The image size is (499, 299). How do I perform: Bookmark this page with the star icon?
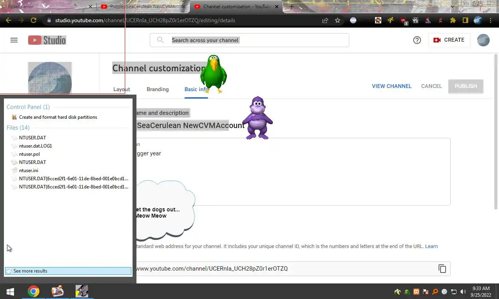(338, 20)
